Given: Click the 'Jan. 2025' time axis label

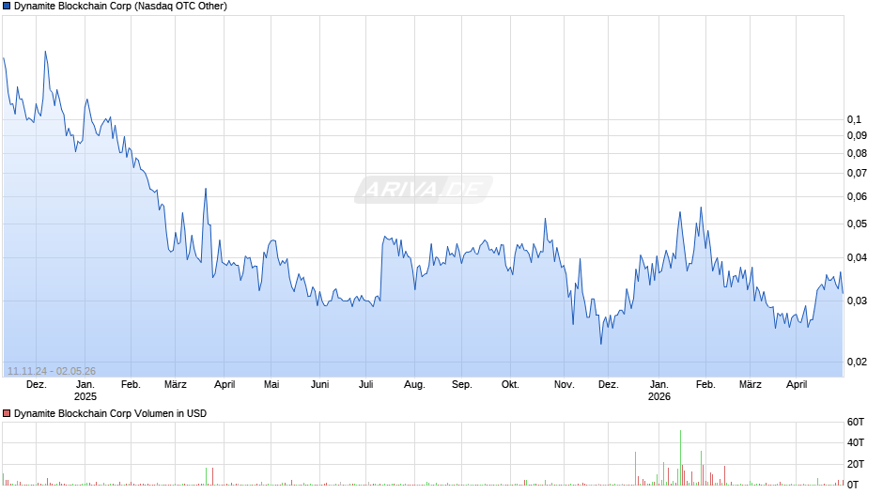Looking at the screenshot, I should click(85, 391).
